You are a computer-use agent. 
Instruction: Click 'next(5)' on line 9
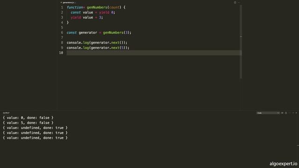click(x=118, y=48)
